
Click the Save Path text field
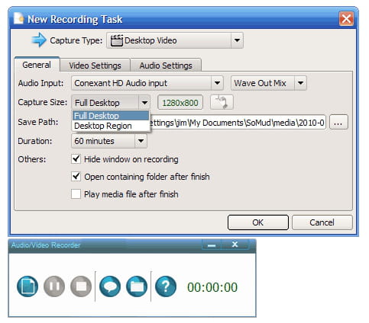pos(238,123)
